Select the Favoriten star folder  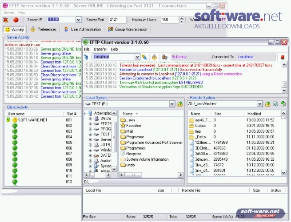(x=131, y=126)
